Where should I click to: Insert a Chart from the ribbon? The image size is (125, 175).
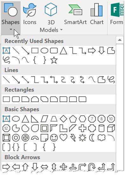(97, 14)
